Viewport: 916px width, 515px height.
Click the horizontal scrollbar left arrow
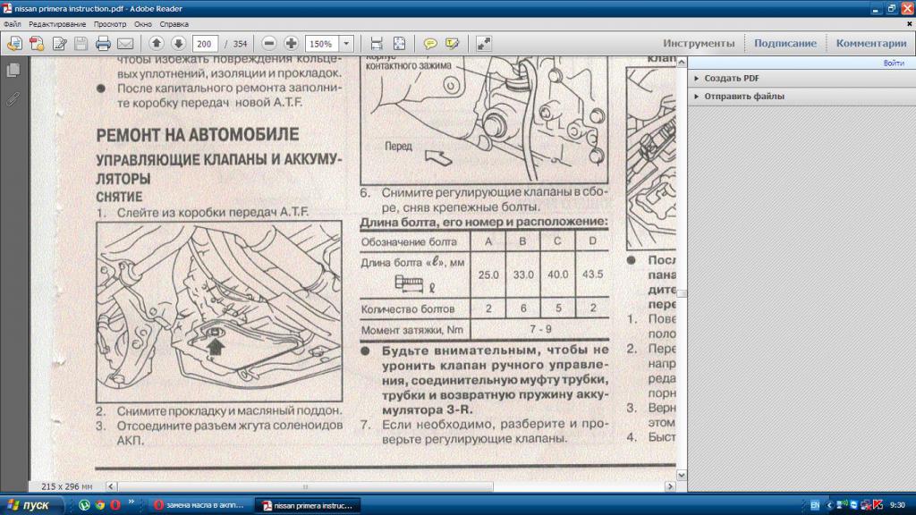point(111,485)
